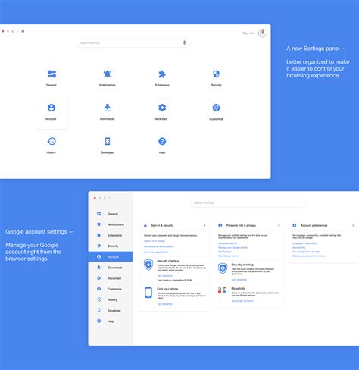Click the back arrow in the top window

click(x=13, y=31)
